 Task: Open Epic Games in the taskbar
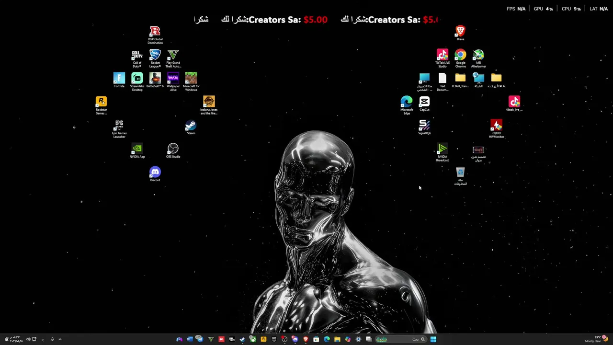tap(274, 339)
